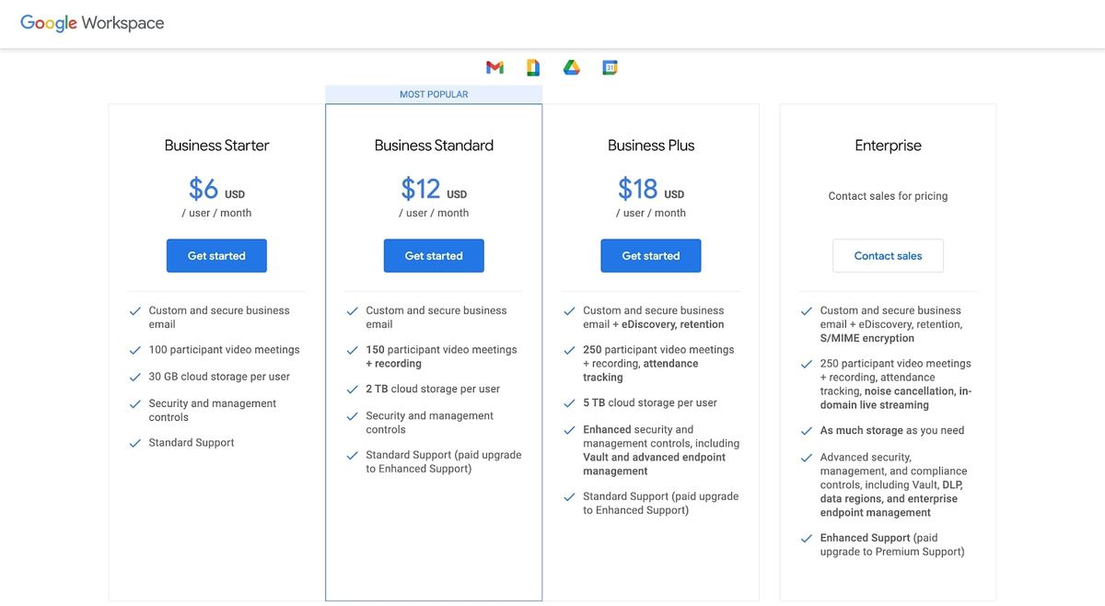
Task: Click the Contact sales button
Action: (x=887, y=256)
